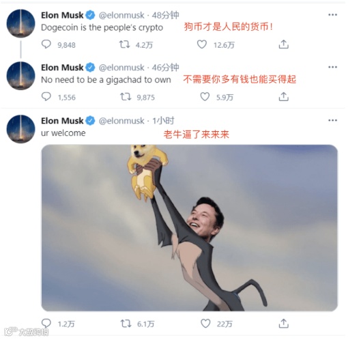Open the 48分钟 timestamp link
Screen dimensions: 361x340
click(x=165, y=15)
